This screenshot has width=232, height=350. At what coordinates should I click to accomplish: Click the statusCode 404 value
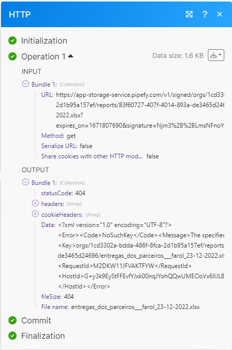[80, 193]
